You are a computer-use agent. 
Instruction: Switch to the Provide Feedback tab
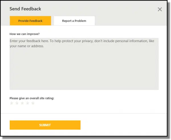coord(30,21)
